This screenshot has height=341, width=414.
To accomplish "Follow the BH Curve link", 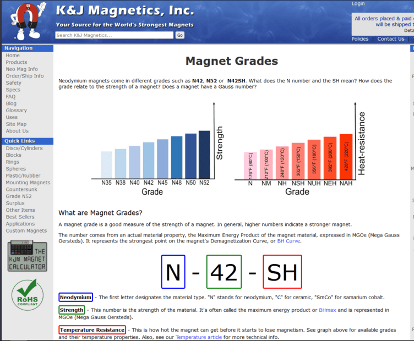I will (x=288, y=241).
